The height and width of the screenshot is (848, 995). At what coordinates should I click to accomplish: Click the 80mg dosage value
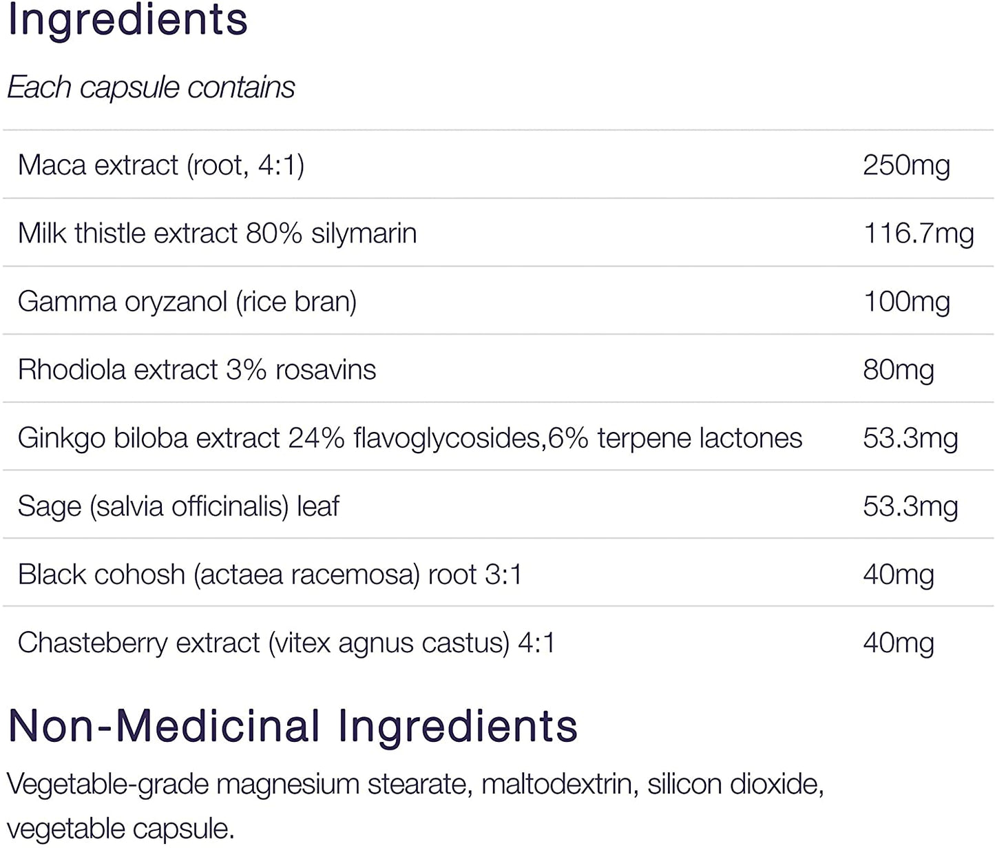click(x=898, y=369)
